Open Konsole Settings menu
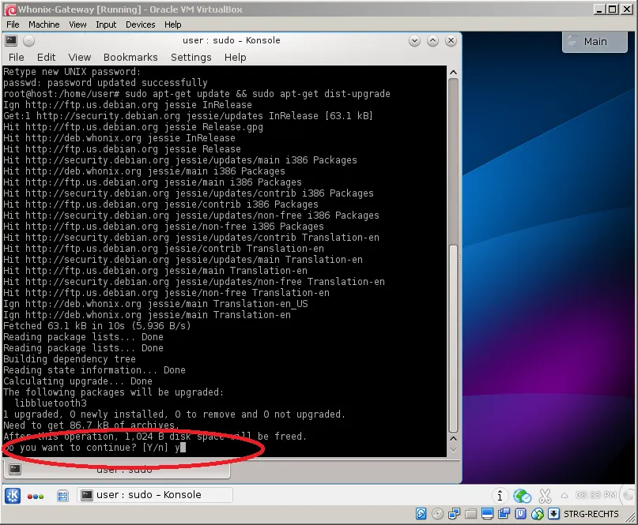 coord(191,58)
